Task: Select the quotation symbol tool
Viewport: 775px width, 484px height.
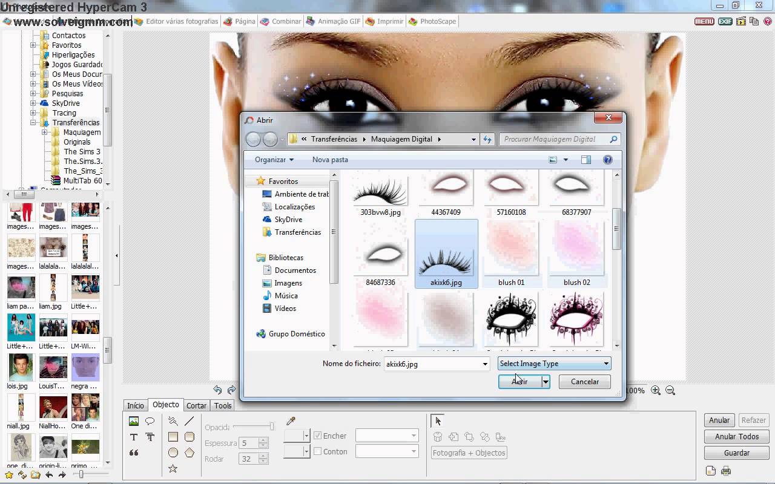Action: pos(134,453)
